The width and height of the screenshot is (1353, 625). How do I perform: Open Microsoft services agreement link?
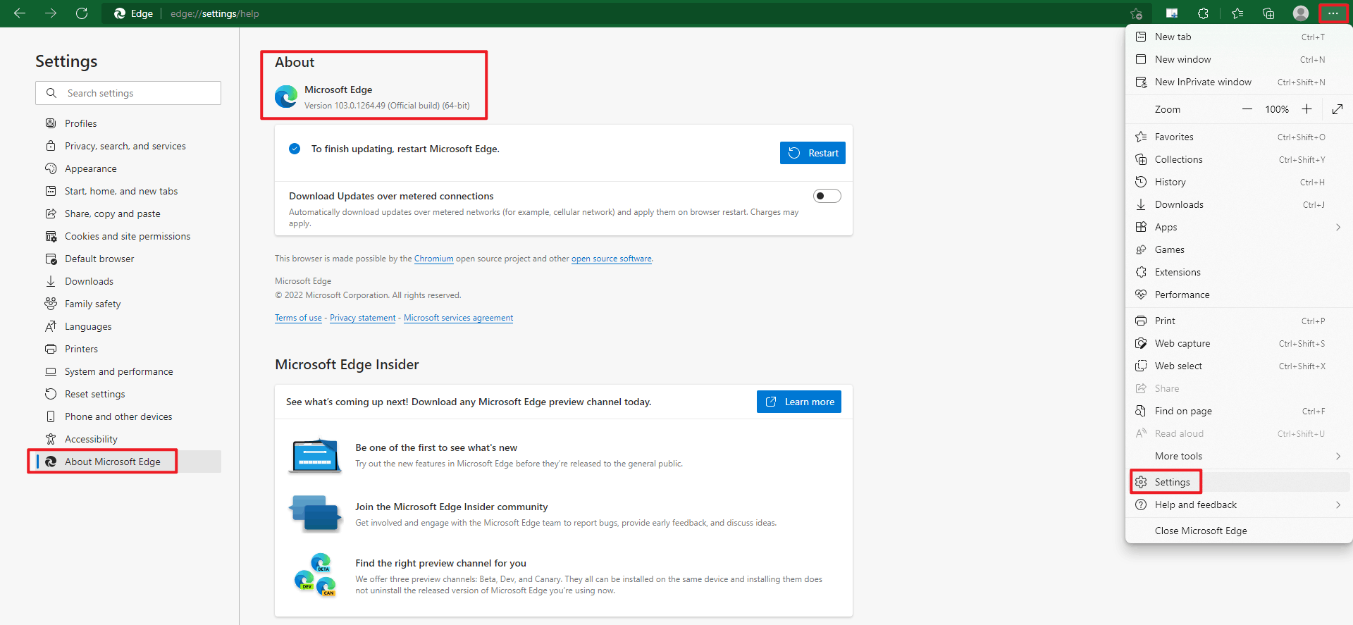(x=458, y=318)
